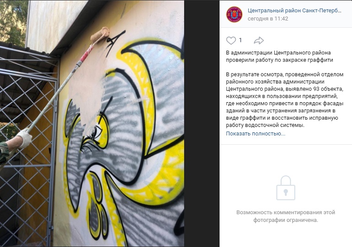Click the paragraph mentioning 93 объекта
This screenshot has width=352, height=247.
click(284, 100)
